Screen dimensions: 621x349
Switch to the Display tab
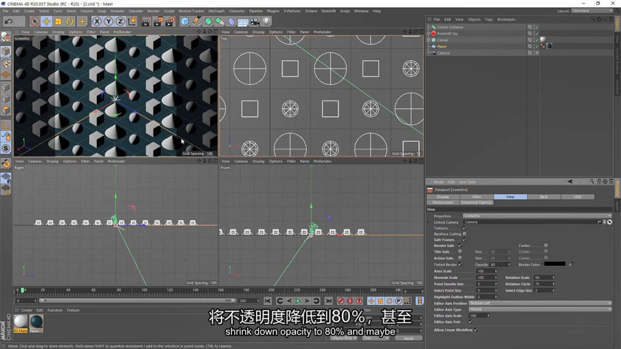tap(443, 197)
